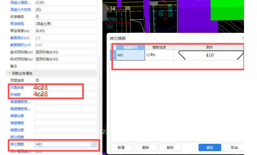The image size is (257, 155).
Task: Click the 对角斜筋 property label
Action: pos(17,88)
